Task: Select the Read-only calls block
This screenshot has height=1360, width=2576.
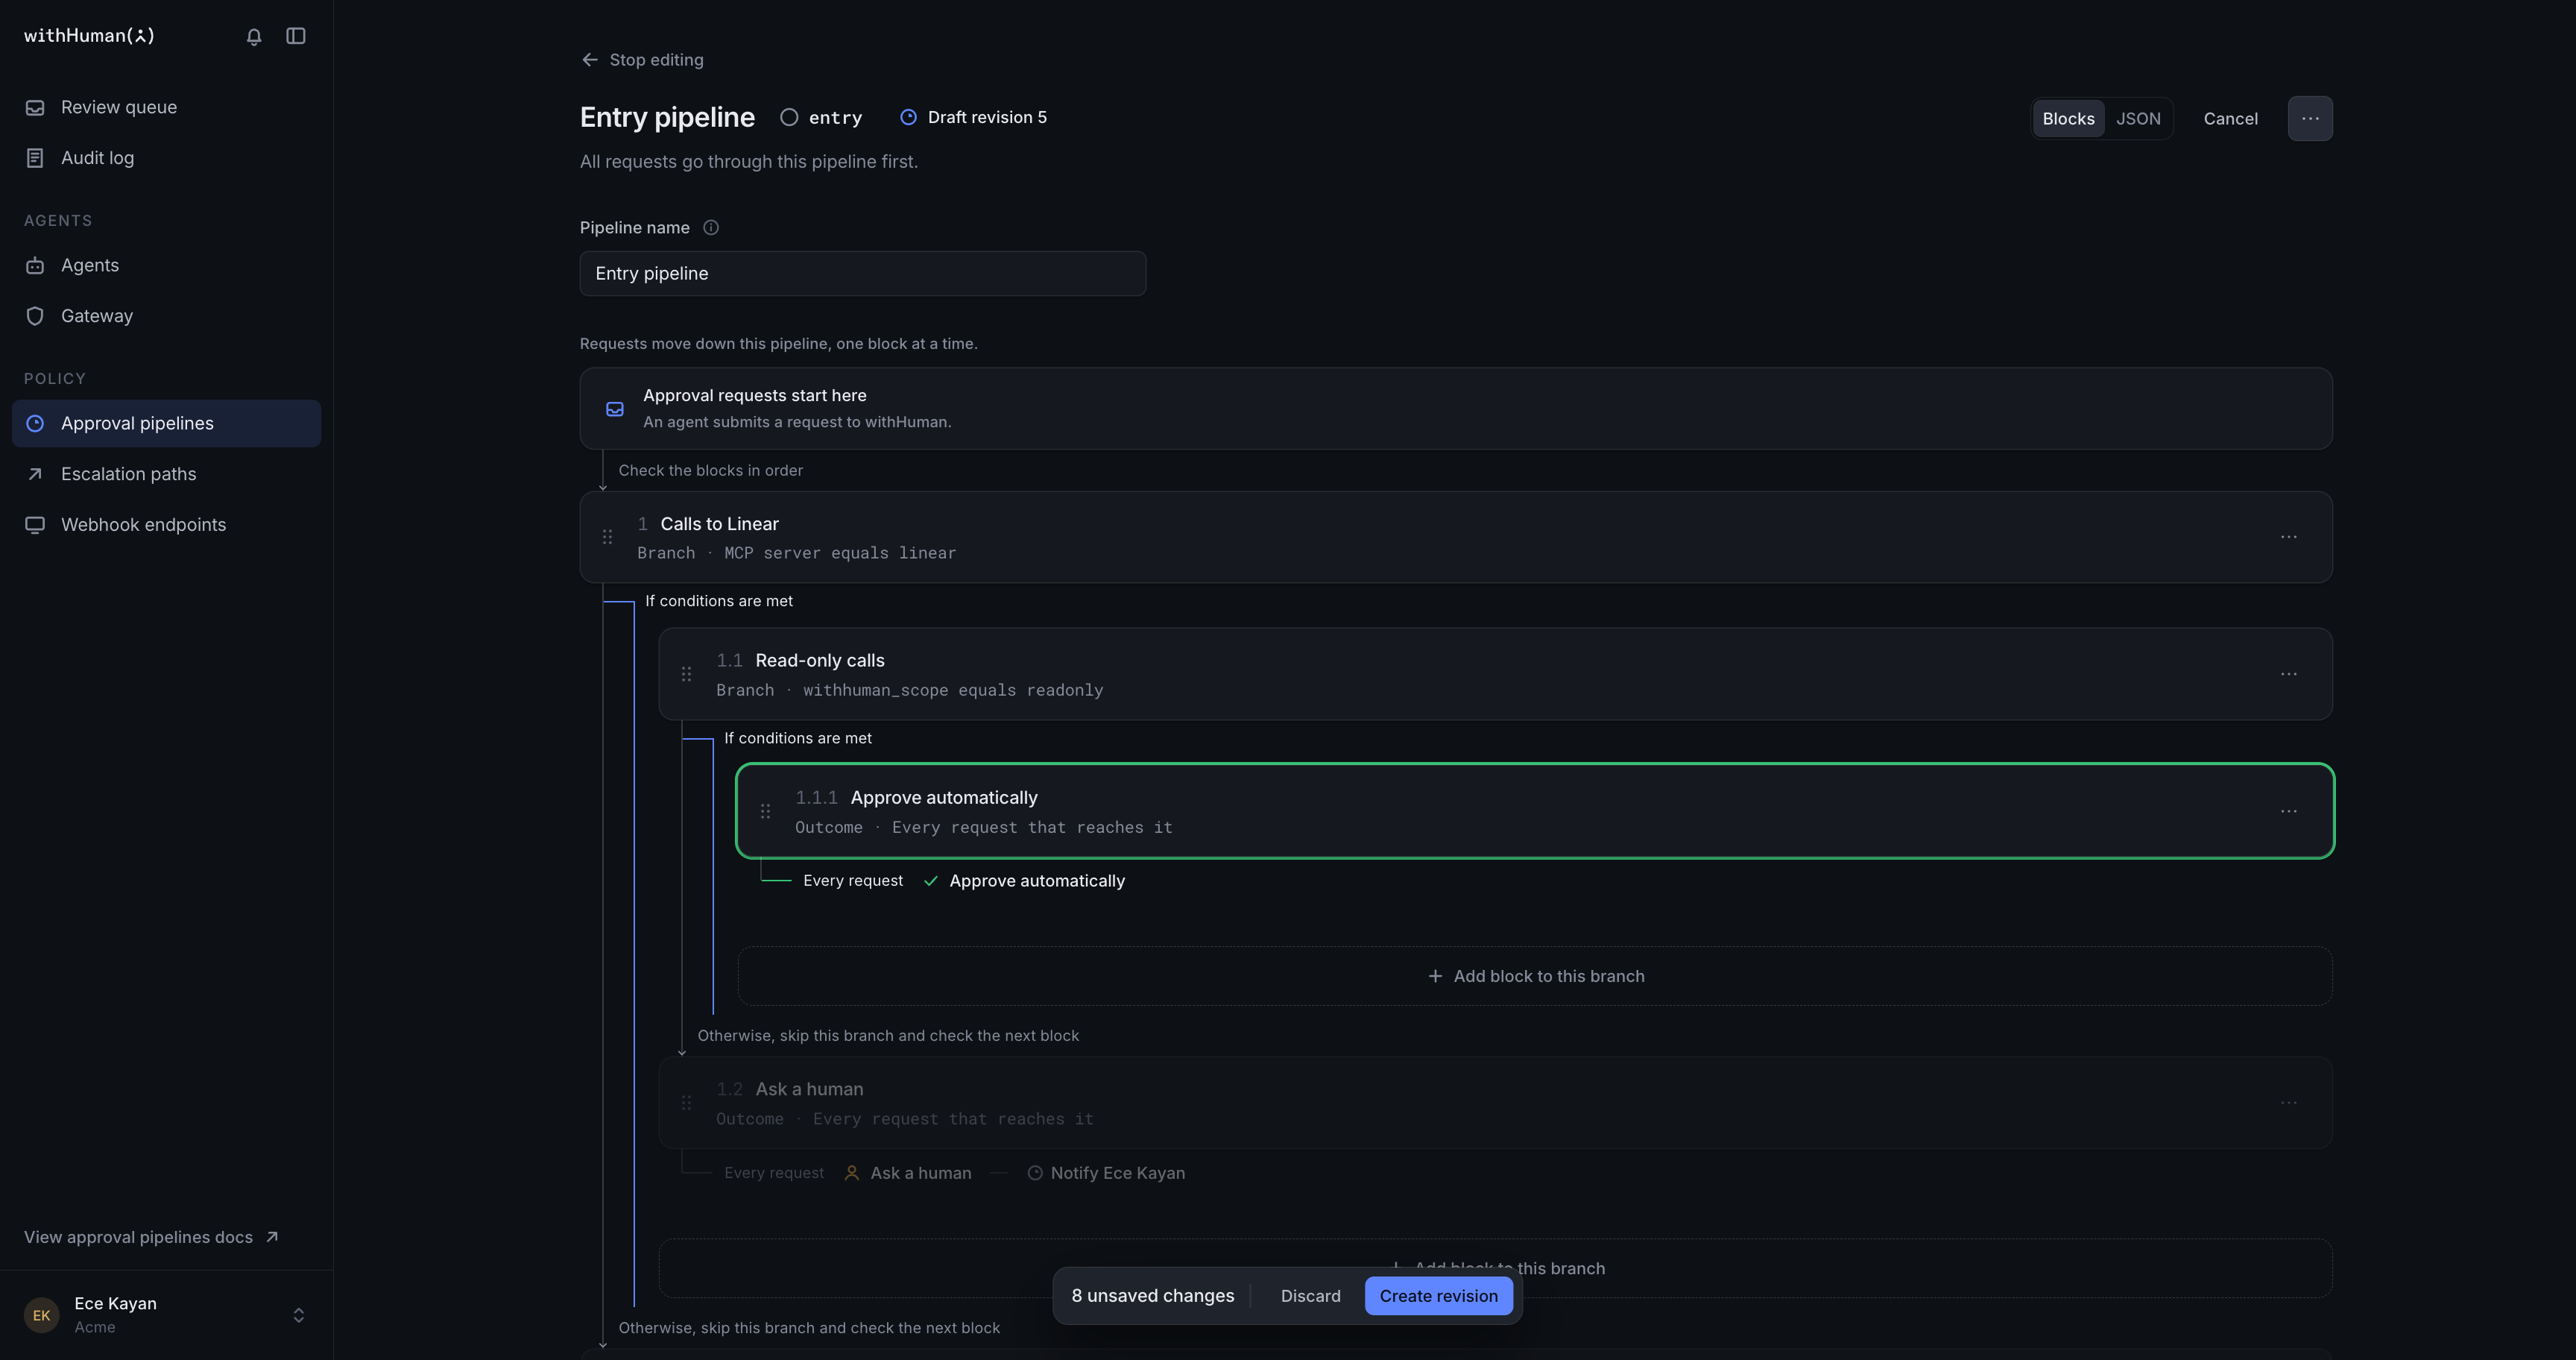Action: pos(1495,674)
